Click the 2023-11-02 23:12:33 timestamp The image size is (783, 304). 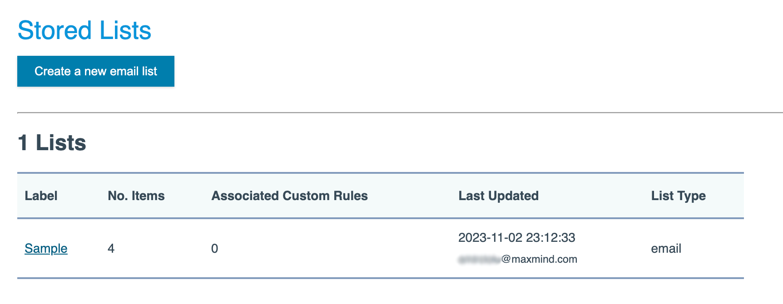click(x=516, y=237)
